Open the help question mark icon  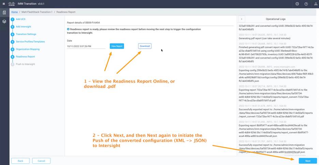[x=306, y=4]
